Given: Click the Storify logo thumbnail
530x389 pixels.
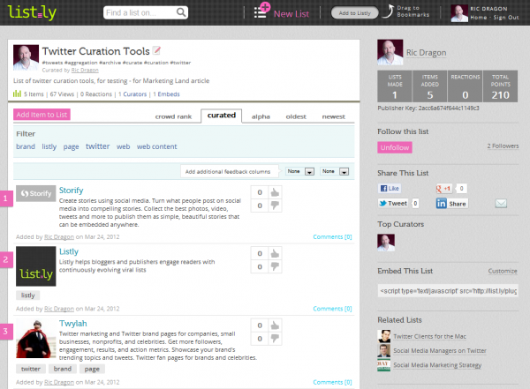Looking at the screenshot, I should coord(36,193).
